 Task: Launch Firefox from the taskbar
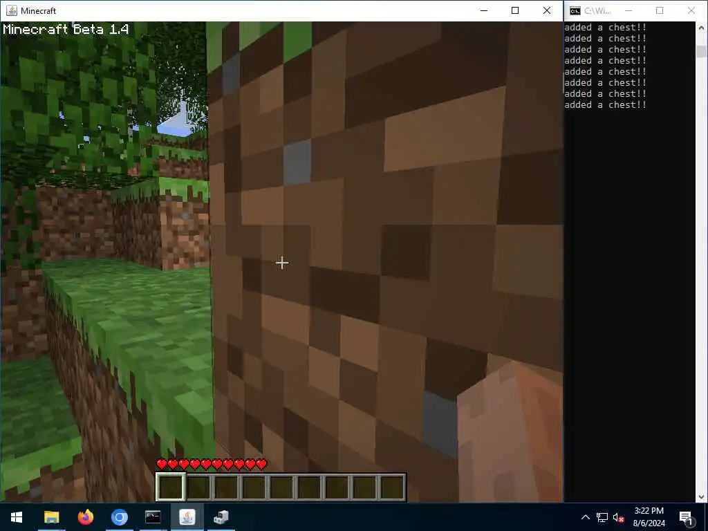pyautogui.click(x=85, y=517)
